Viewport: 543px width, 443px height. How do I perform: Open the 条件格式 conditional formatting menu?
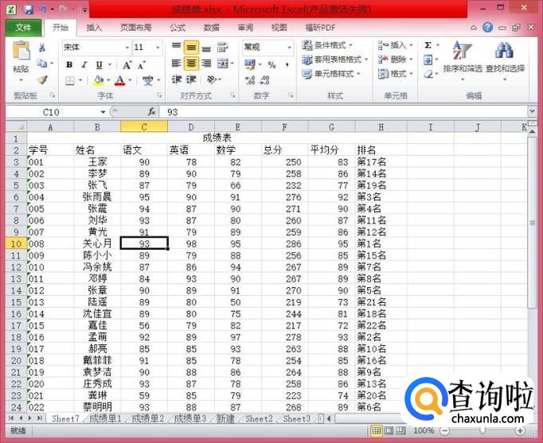(x=327, y=45)
